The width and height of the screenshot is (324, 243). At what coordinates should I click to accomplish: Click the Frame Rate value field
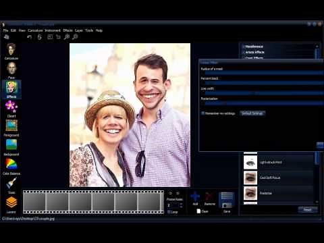click(173, 205)
